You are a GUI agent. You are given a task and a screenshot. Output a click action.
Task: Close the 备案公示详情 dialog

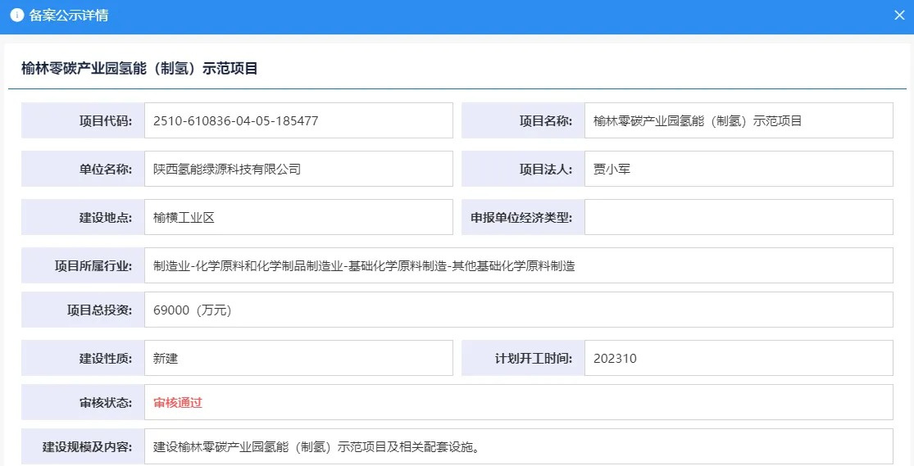pos(898,16)
